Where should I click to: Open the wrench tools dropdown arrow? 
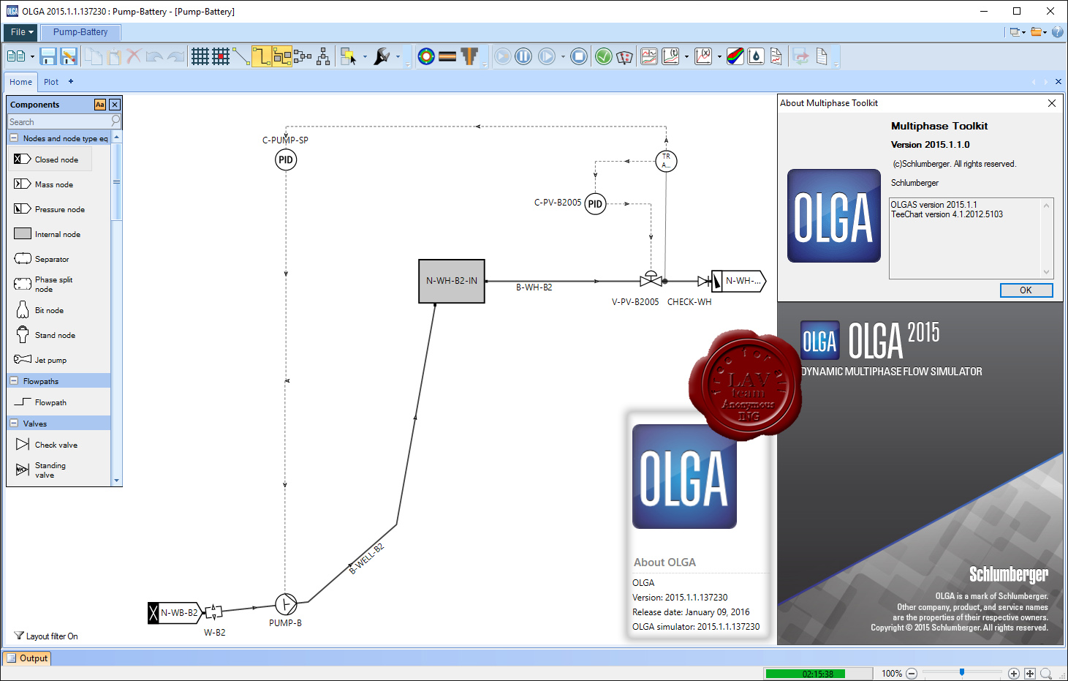pos(398,56)
